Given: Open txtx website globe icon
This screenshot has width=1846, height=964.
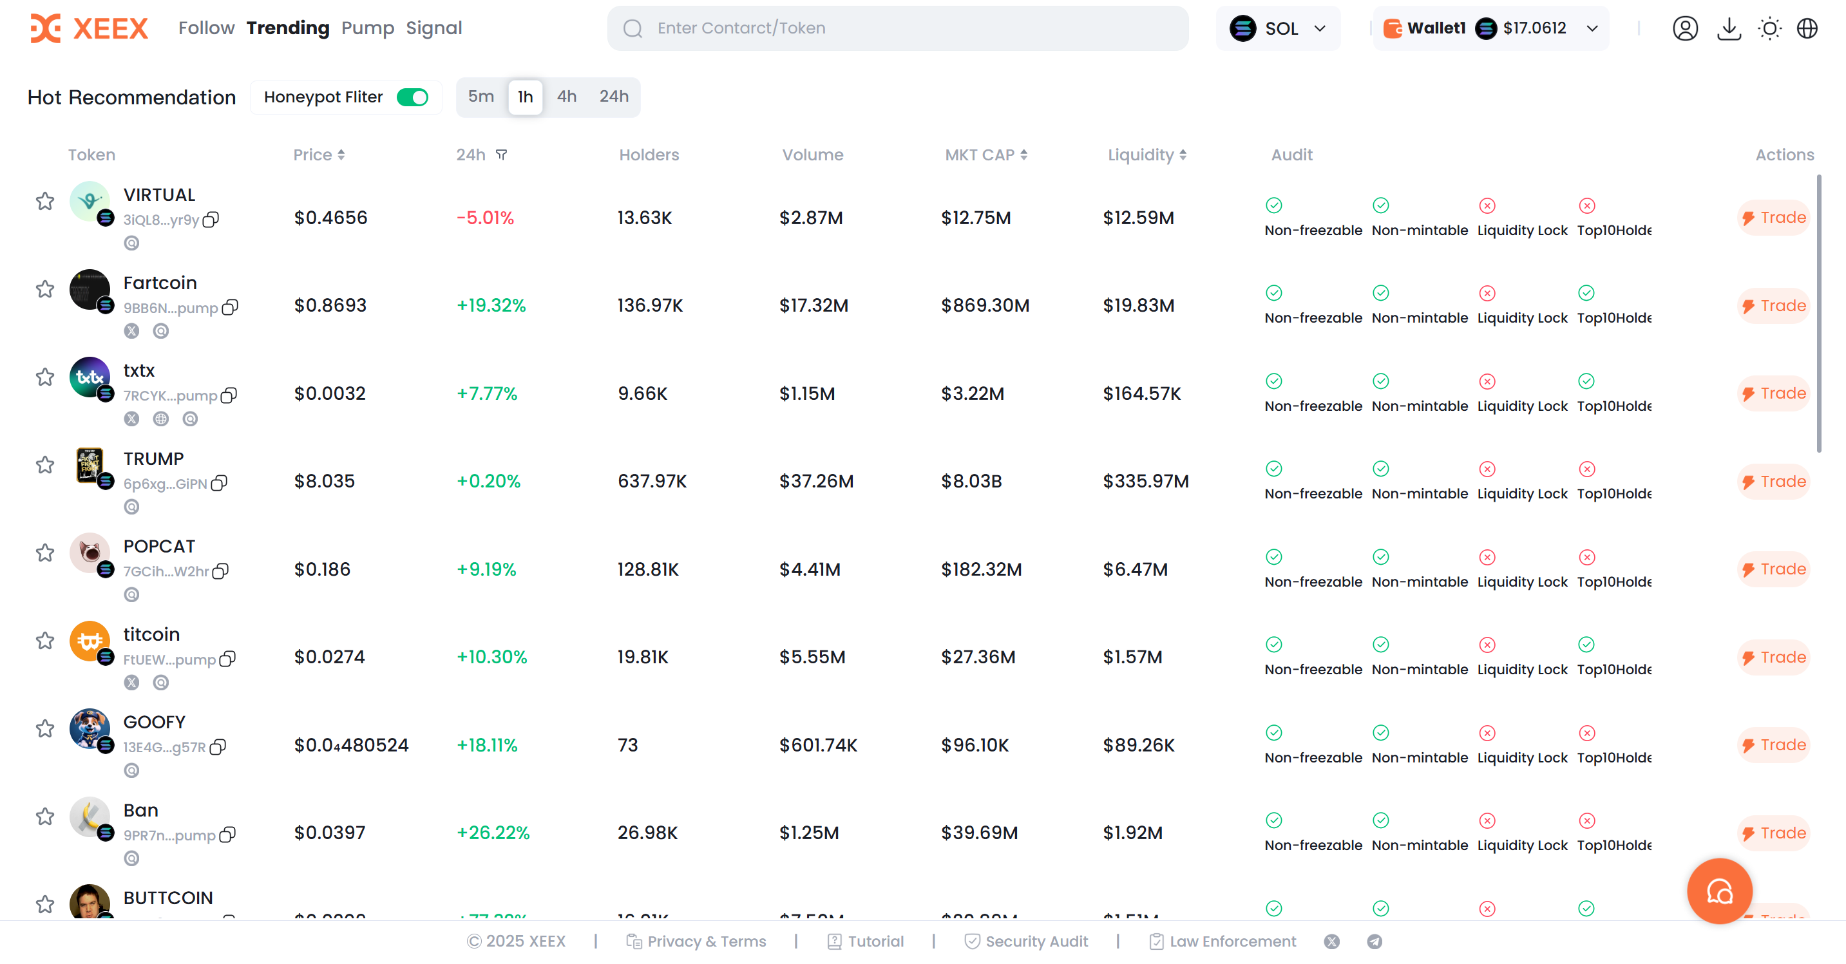Looking at the screenshot, I should (160, 419).
